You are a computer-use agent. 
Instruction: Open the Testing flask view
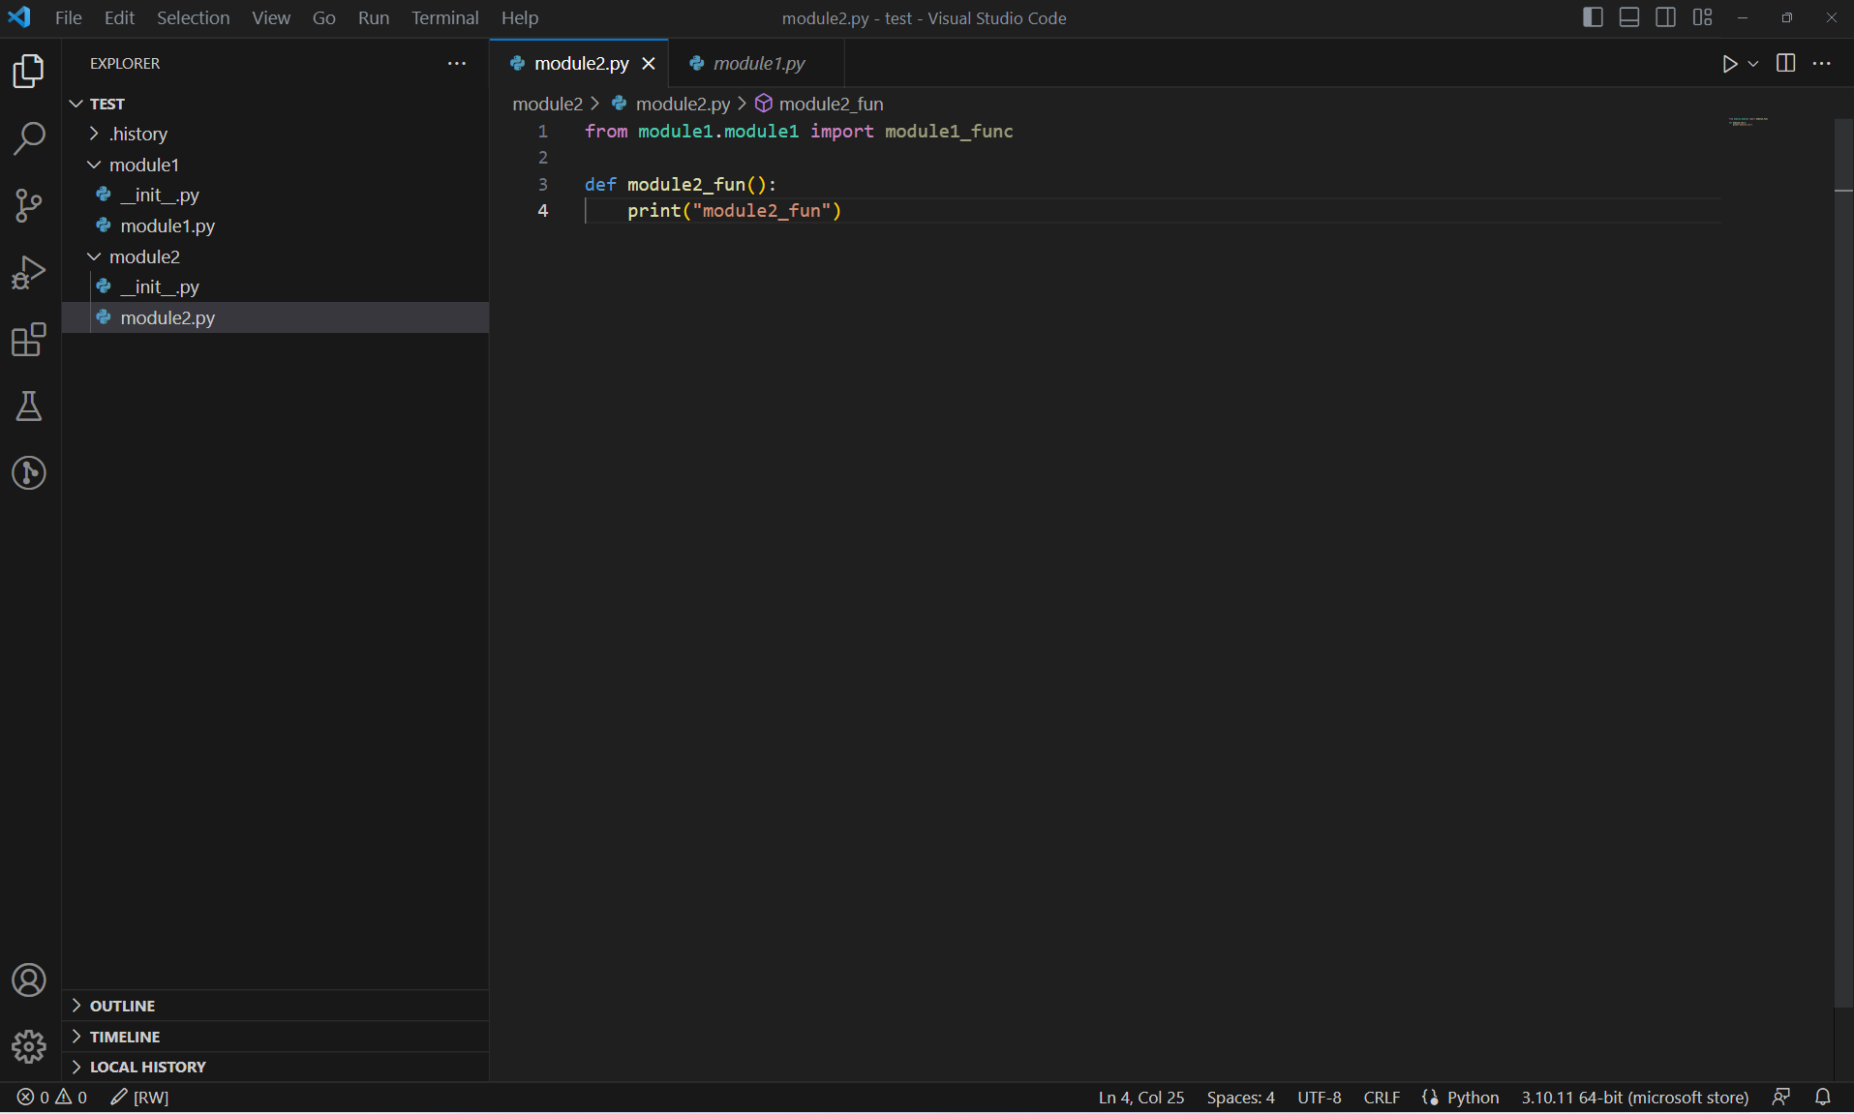coord(29,406)
